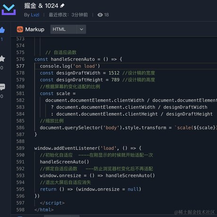Screen dimensions: 217x217
Task: Click window.onresize = () => line
Action: coord(97,175)
